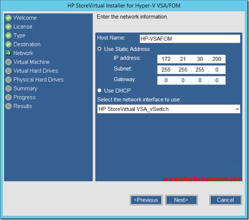This screenshot has width=249, height=220.
Task: Click the Physical Hard Drives gray circle icon
Action: pos(9,80)
